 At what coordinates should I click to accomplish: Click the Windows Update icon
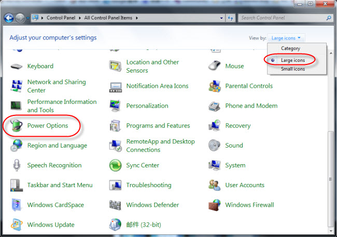[17, 225]
